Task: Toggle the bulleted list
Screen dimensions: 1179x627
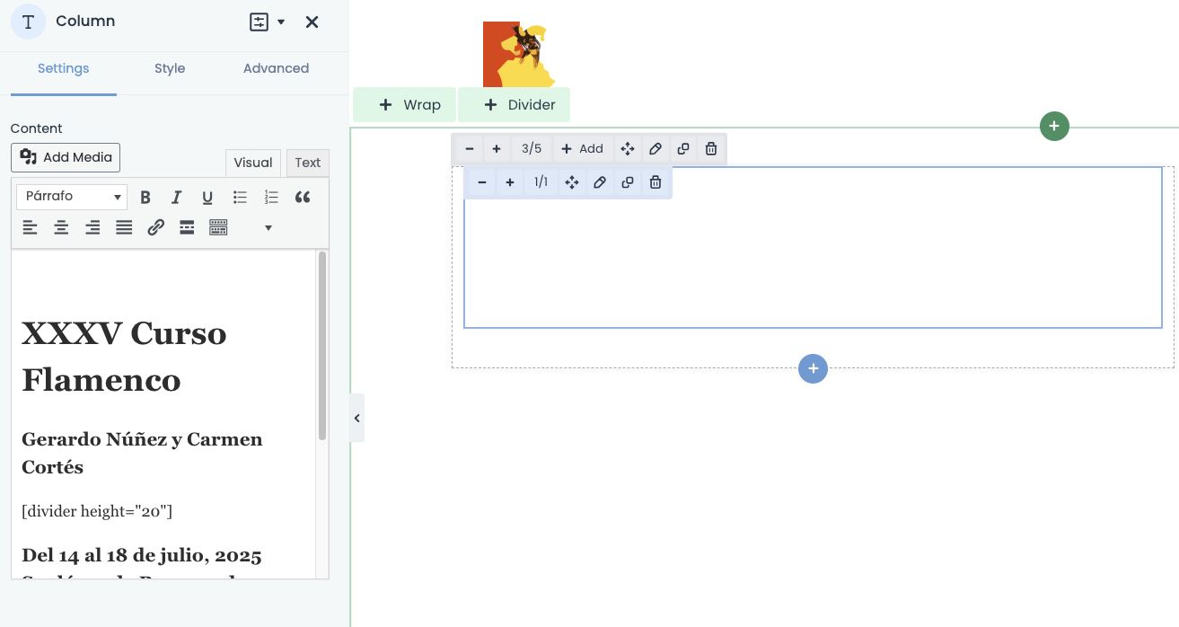Action: 240,198
